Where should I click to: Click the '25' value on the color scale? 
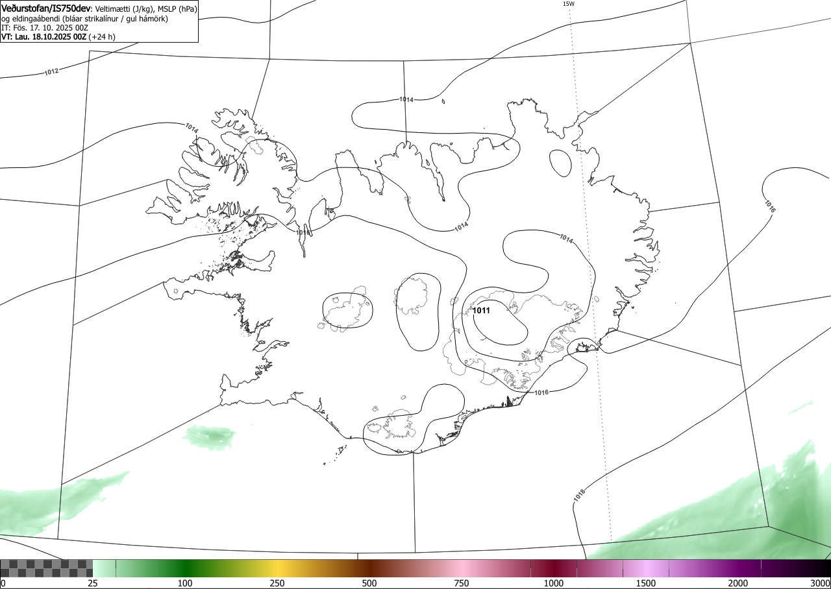click(x=93, y=583)
